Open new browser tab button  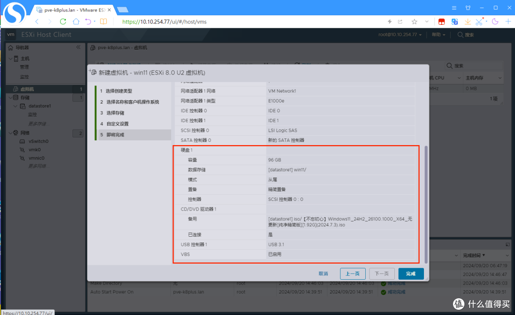[123, 10]
